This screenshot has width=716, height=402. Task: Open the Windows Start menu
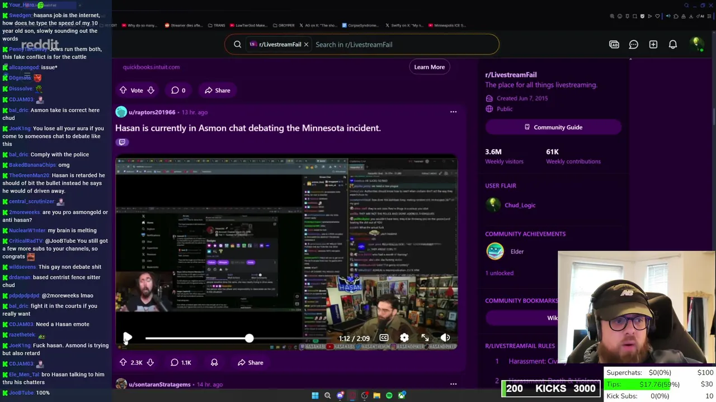tap(315, 395)
